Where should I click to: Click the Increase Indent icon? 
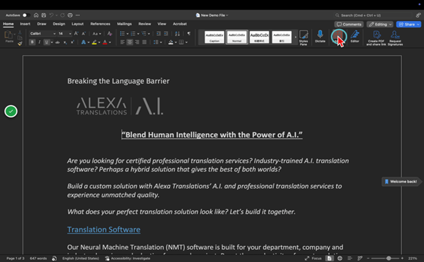(166, 34)
